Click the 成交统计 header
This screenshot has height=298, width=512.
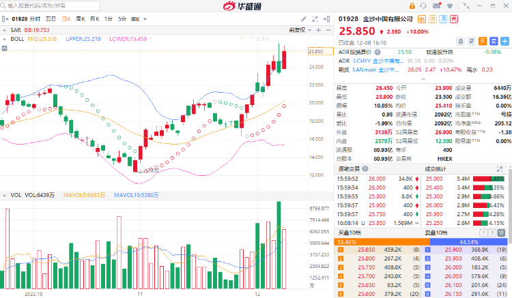pos(436,168)
